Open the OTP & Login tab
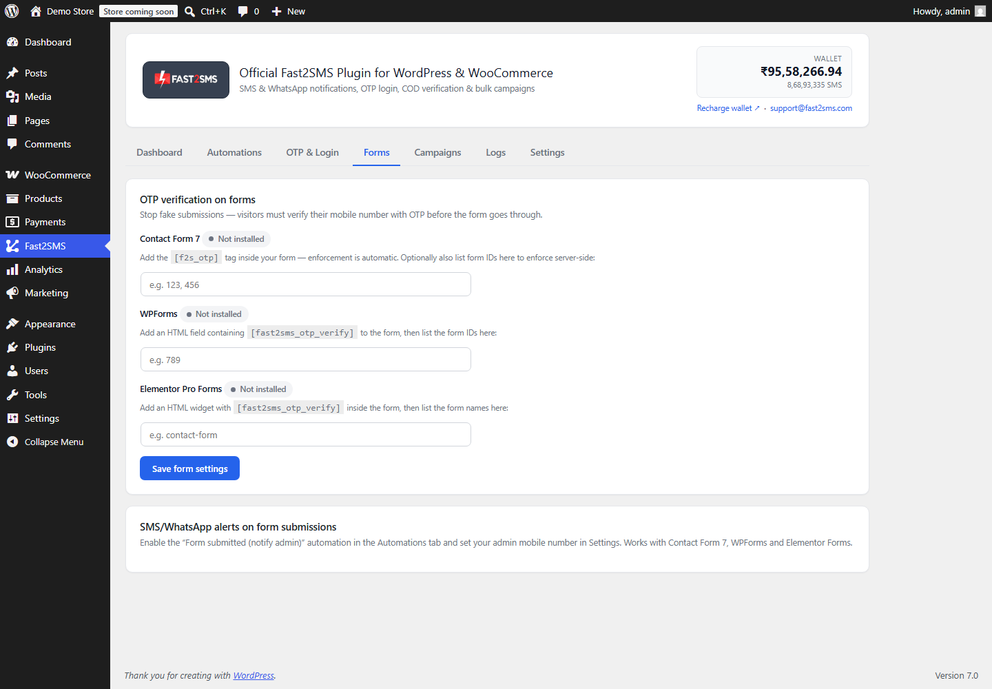Image resolution: width=992 pixels, height=689 pixels. (312, 152)
